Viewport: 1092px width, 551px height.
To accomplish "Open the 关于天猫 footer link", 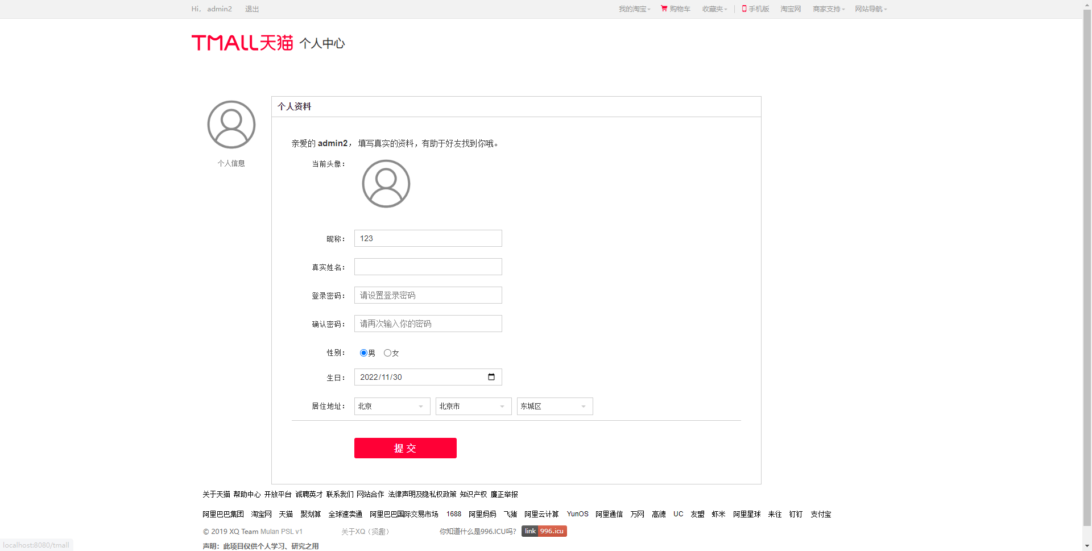I will click(x=217, y=495).
